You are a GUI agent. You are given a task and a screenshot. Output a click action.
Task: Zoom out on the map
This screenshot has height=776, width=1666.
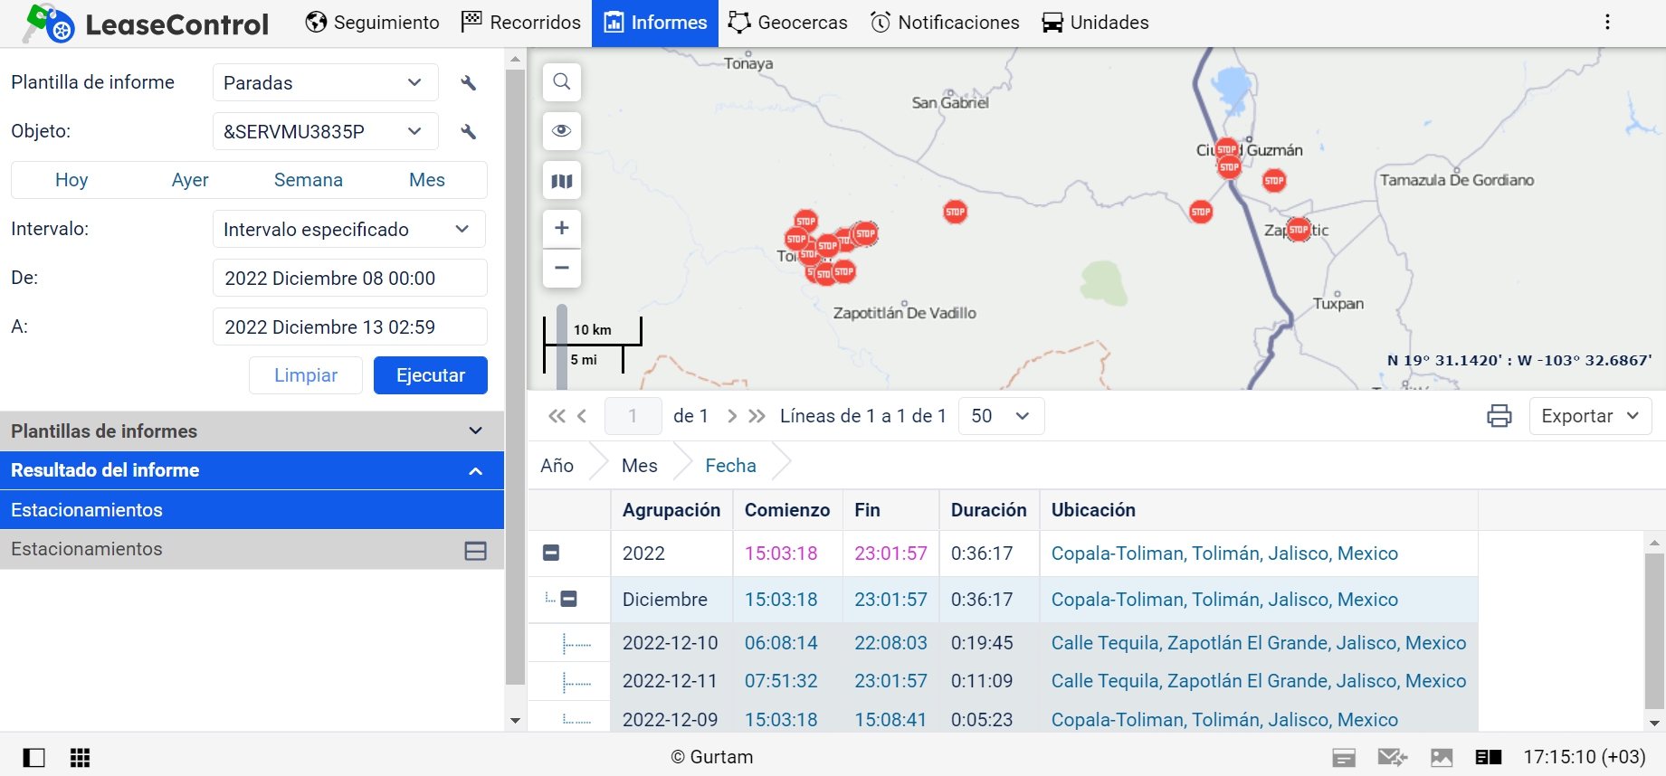(x=562, y=269)
